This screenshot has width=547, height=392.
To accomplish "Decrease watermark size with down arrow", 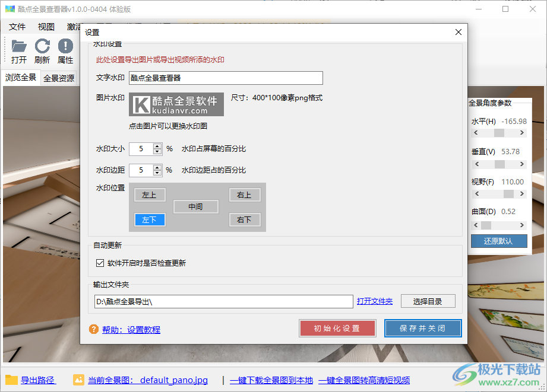I will [x=157, y=152].
